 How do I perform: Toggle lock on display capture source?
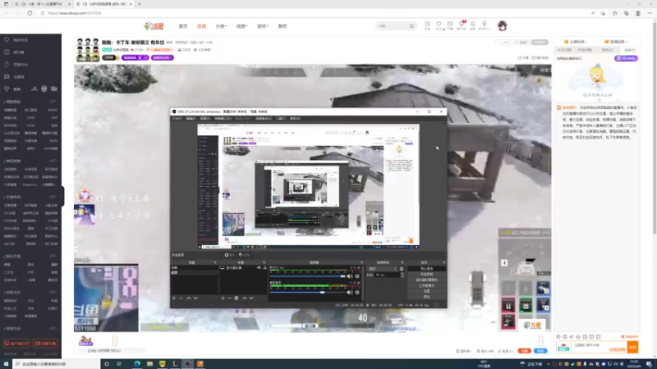point(264,268)
